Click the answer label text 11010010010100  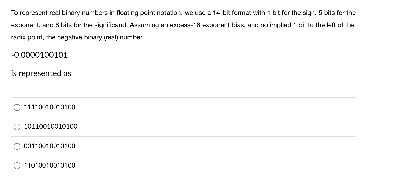[49, 165]
